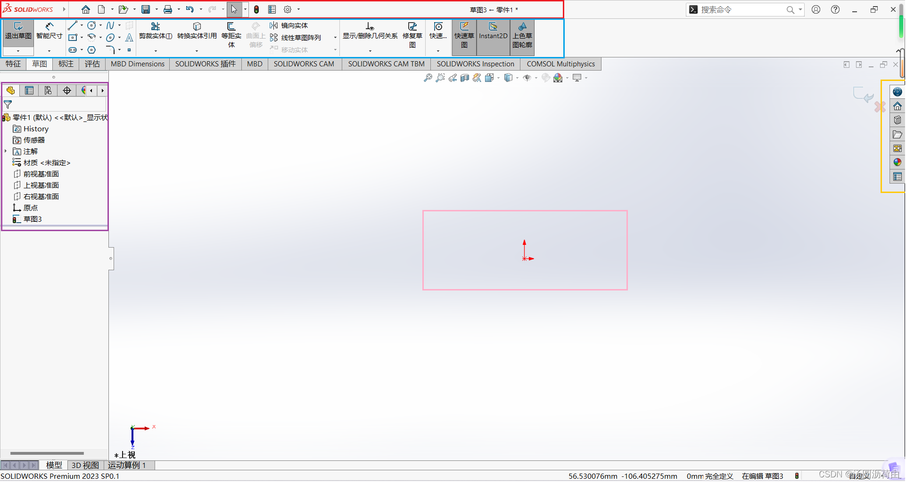Image resolution: width=906 pixels, height=483 pixels.
Task: Open the Design Library task pane
Action: pyautogui.click(x=898, y=120)
